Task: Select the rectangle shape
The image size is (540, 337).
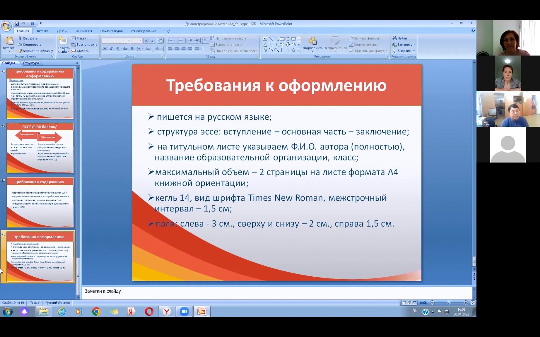Action: (282, 39)
